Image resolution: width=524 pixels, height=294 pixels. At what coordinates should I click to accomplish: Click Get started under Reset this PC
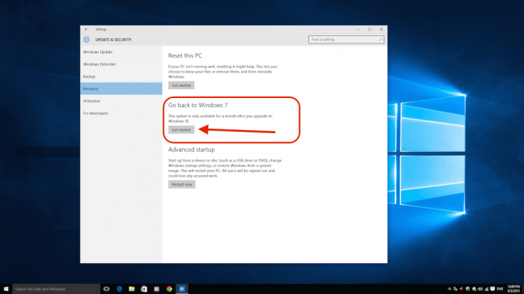181,85
